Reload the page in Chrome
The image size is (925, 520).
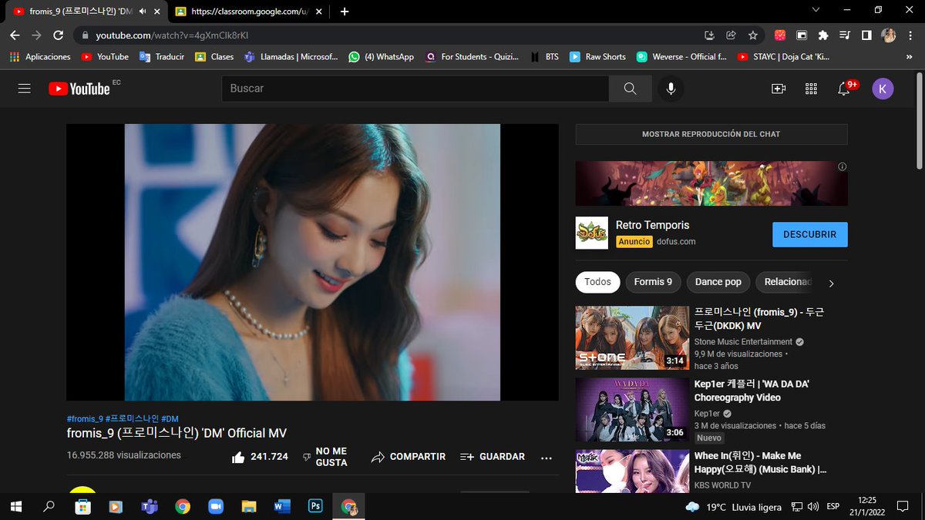pos(58,35)
